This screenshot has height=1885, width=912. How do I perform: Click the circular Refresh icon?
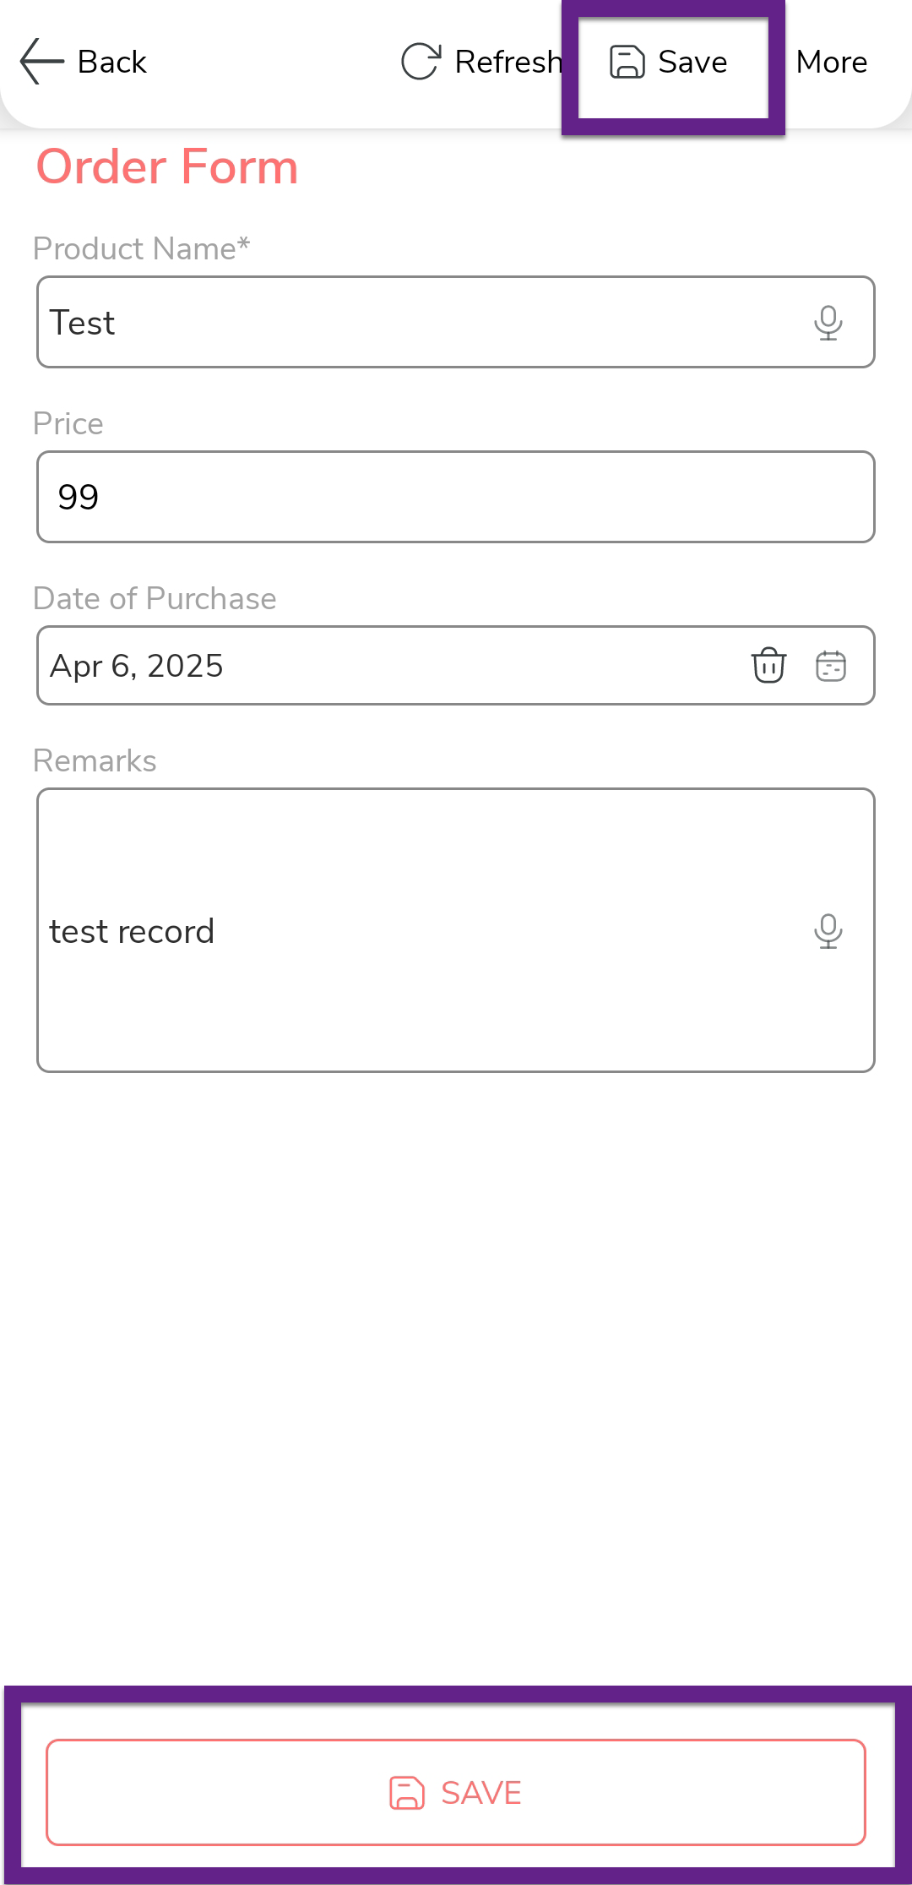421,62
